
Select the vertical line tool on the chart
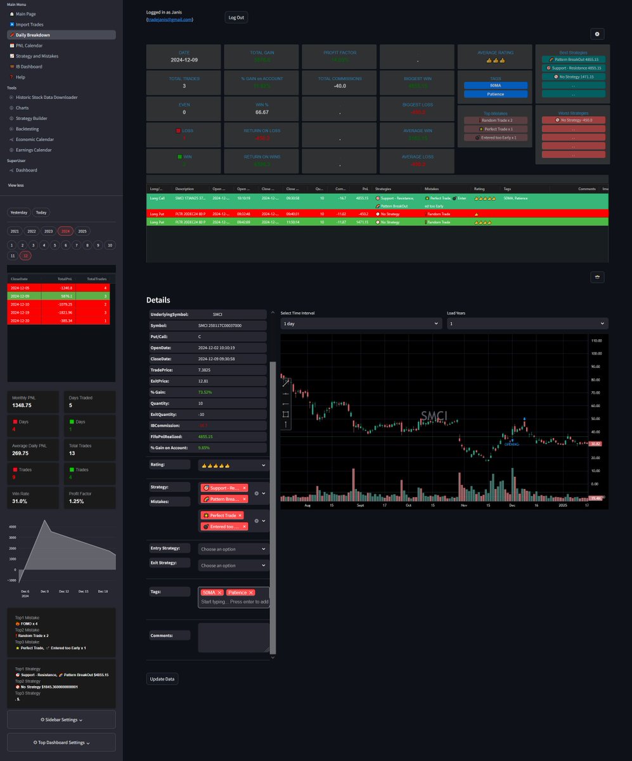click(x=286, y=424)
